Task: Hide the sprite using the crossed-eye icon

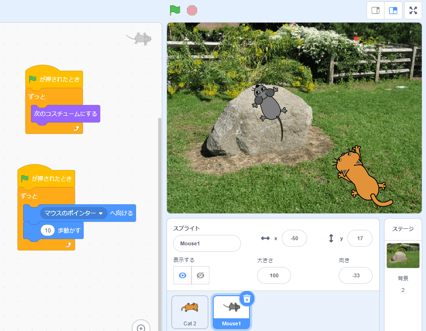Action: tap(200, 275)
